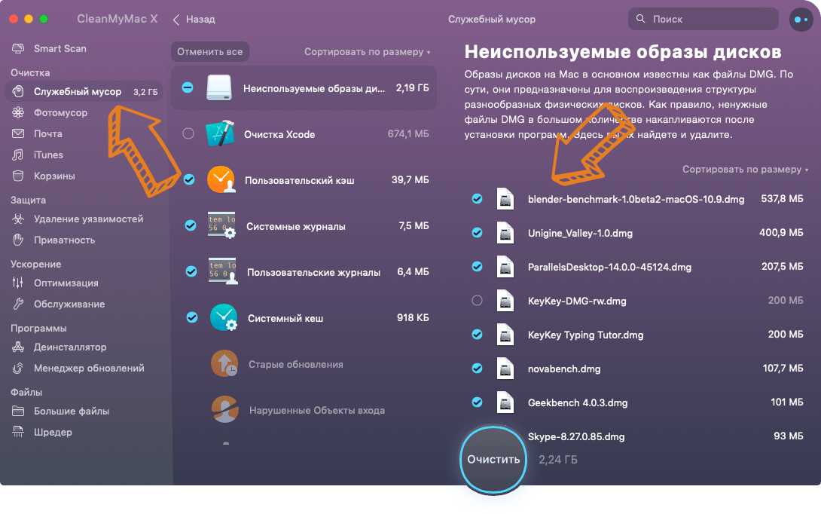Click the Очистка Xcode row label

pos(279,134)
